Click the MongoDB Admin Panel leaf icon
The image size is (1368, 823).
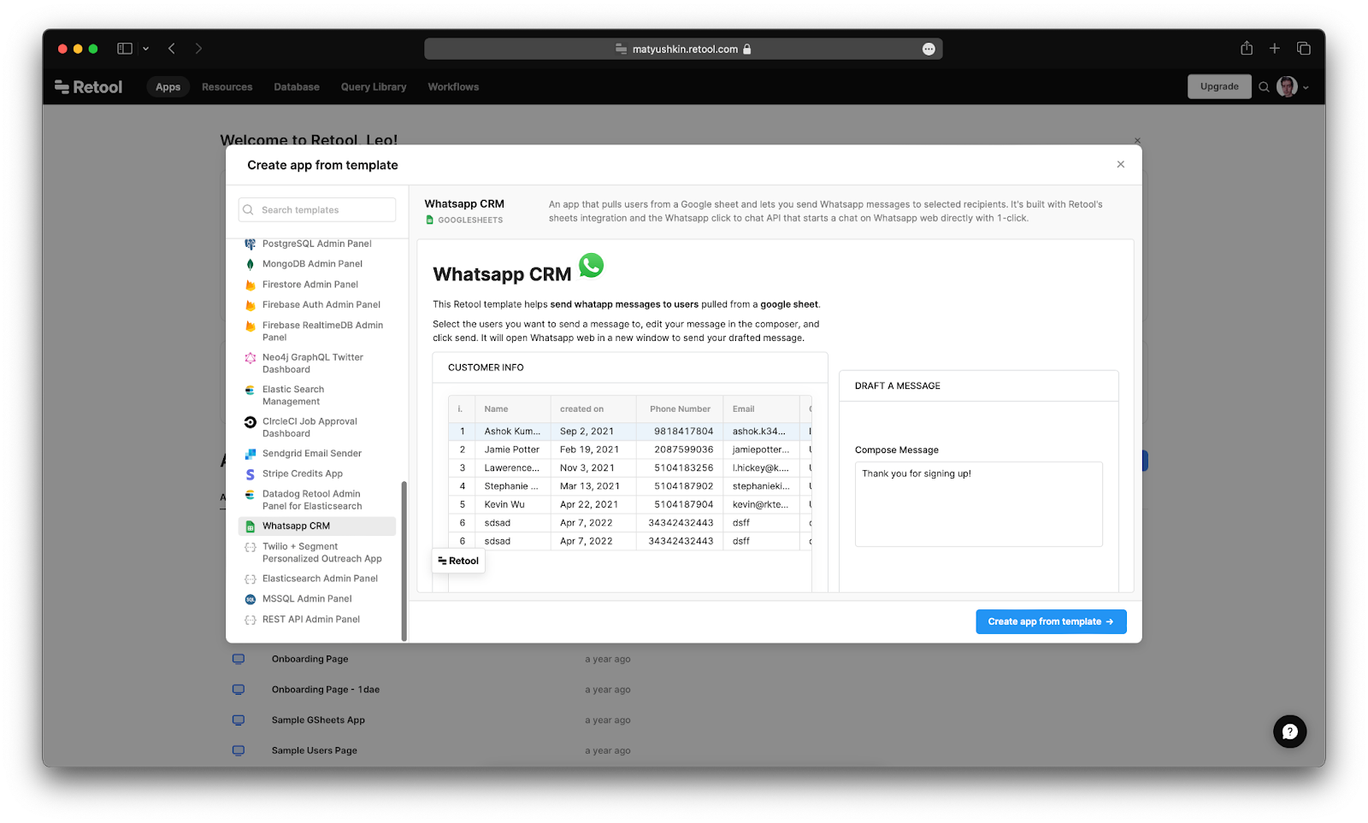pos(250,264)
